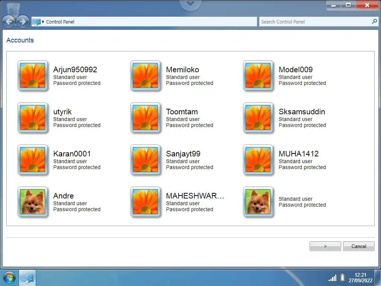Click the Accounts heading

(x=20, y=40)
